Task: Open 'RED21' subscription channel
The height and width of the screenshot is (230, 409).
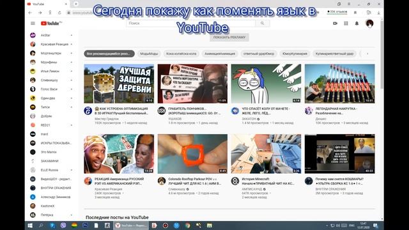Action: (51, 125)
